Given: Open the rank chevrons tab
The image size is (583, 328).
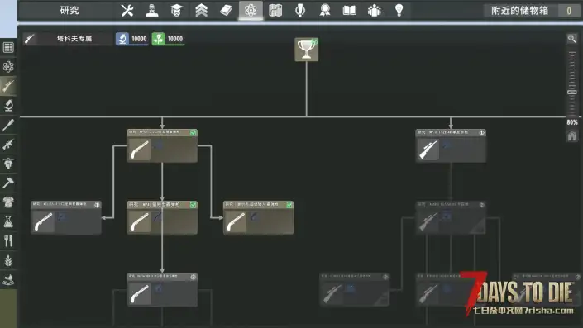Looking at the screenshot, I should coord(201,11).
